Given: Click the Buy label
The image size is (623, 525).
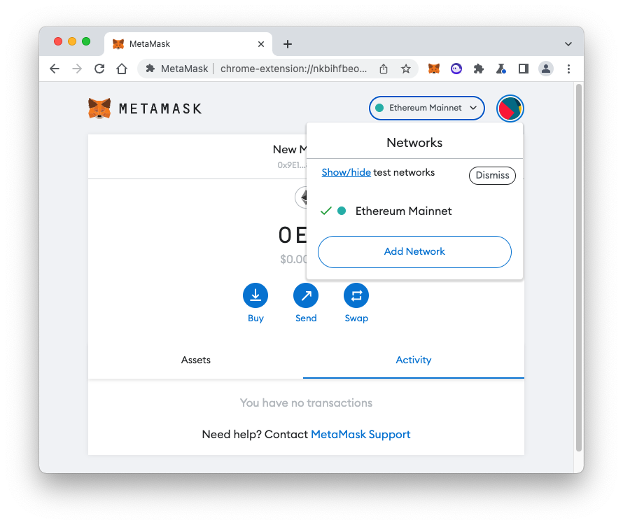Looking at the screenshot, I should tap(255, 318).
